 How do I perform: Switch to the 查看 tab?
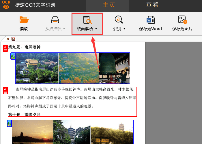152,5
